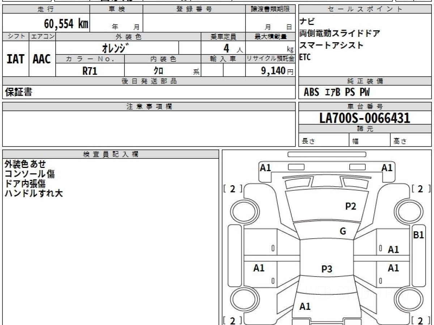Select the 保証書 entry
This screenshot has width=434, height=325.
[18, 92]
